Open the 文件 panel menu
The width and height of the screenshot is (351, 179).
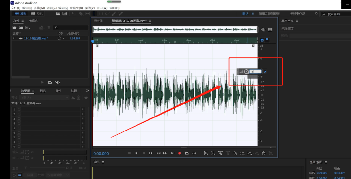pyautogui.click(x=23, y=21)
